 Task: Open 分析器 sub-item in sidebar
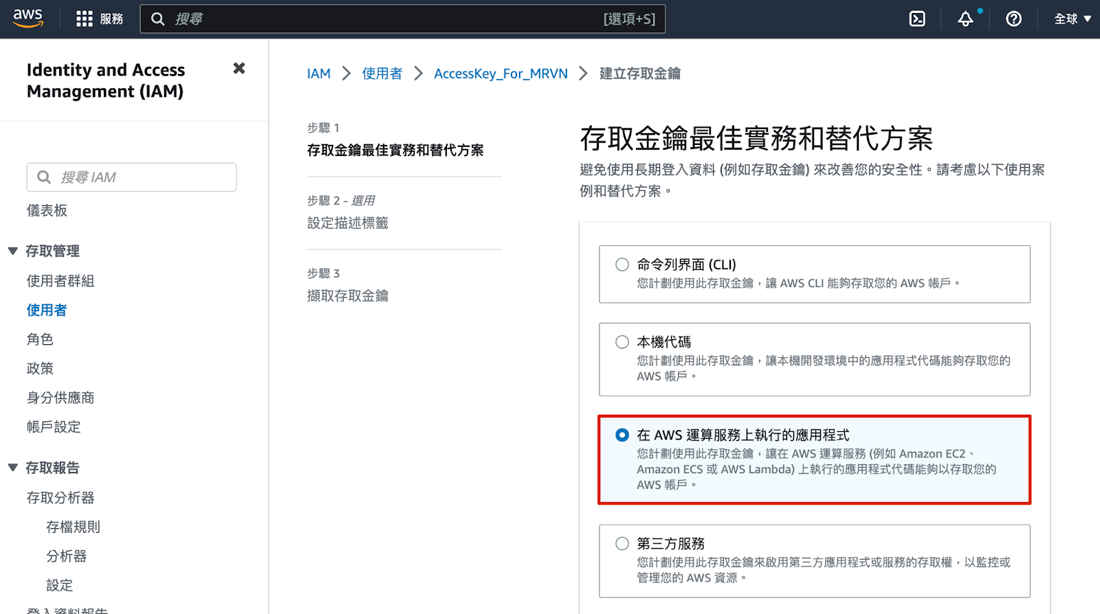(x=66, y=556)
